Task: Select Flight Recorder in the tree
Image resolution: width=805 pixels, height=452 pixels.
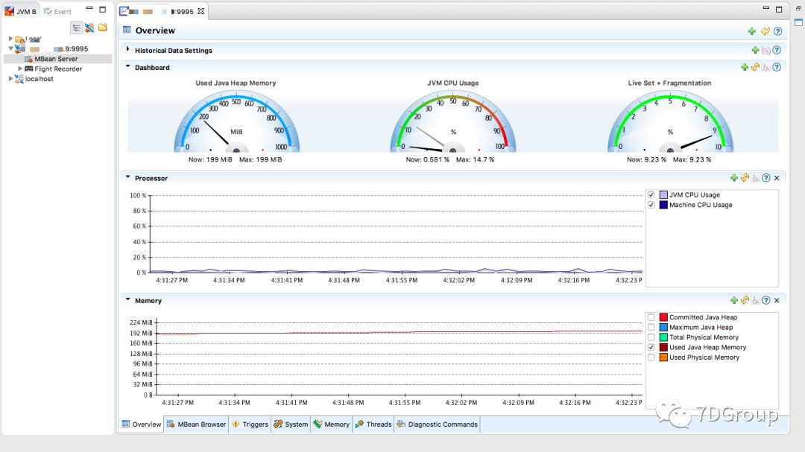Action: [x=58, y=69]
